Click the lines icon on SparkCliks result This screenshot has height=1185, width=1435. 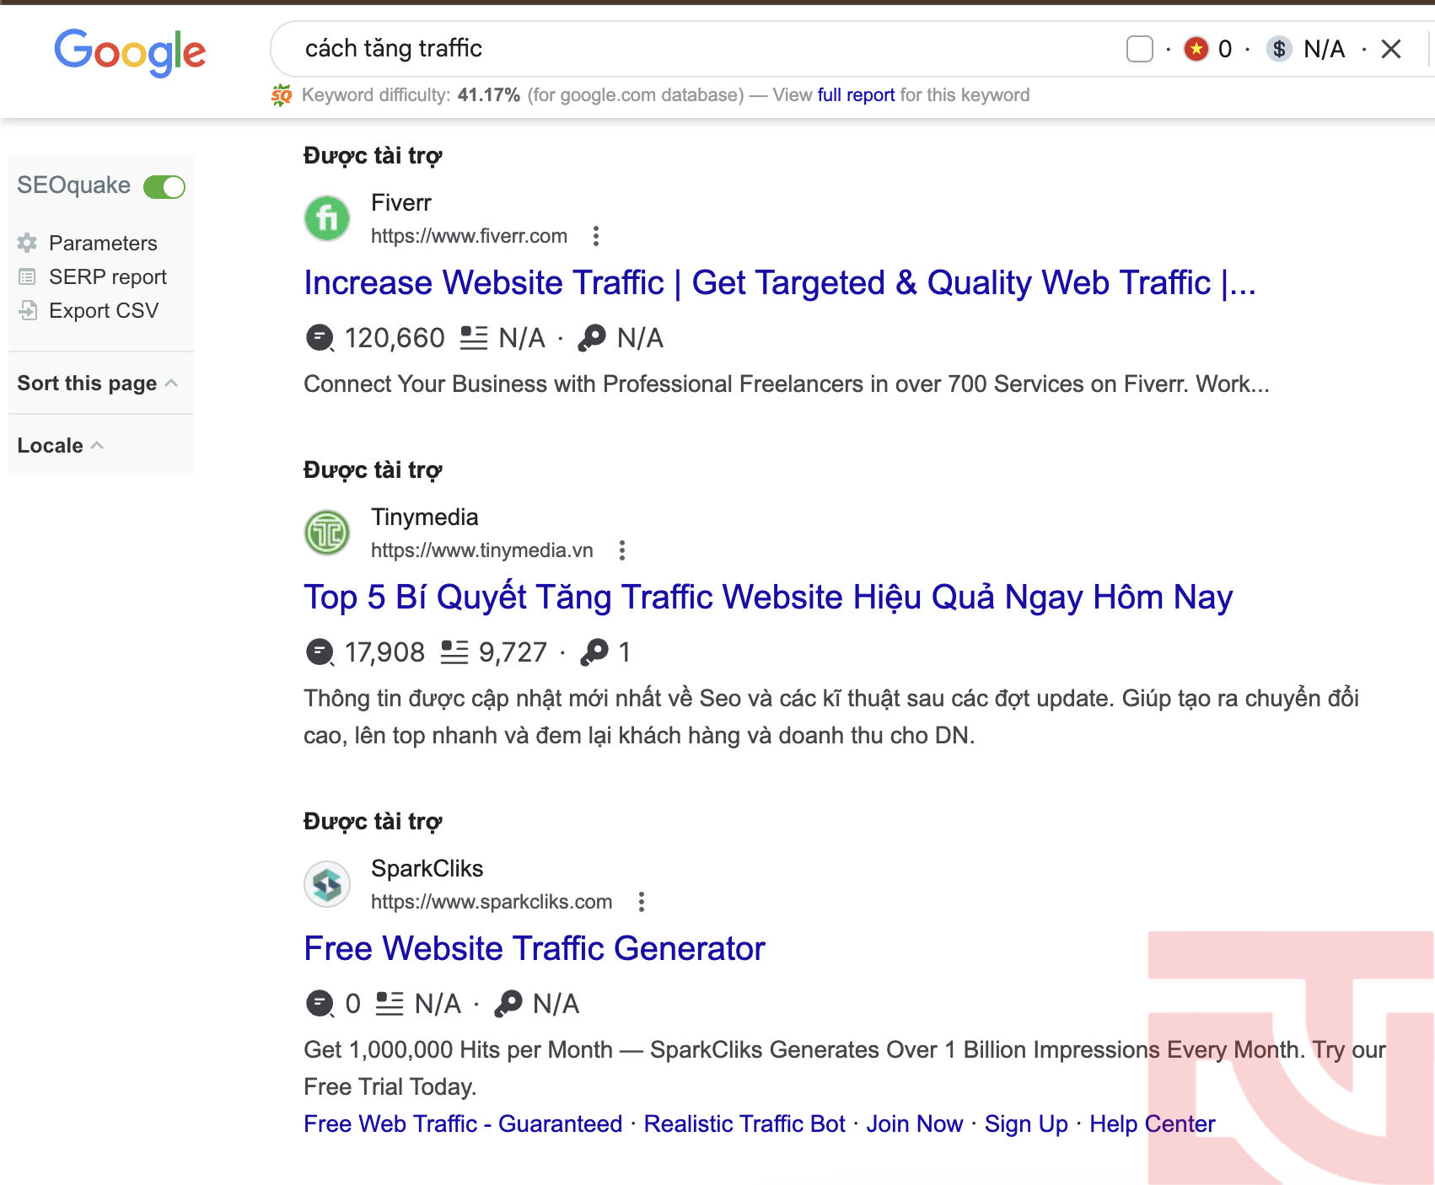(x=390, y=1003)
